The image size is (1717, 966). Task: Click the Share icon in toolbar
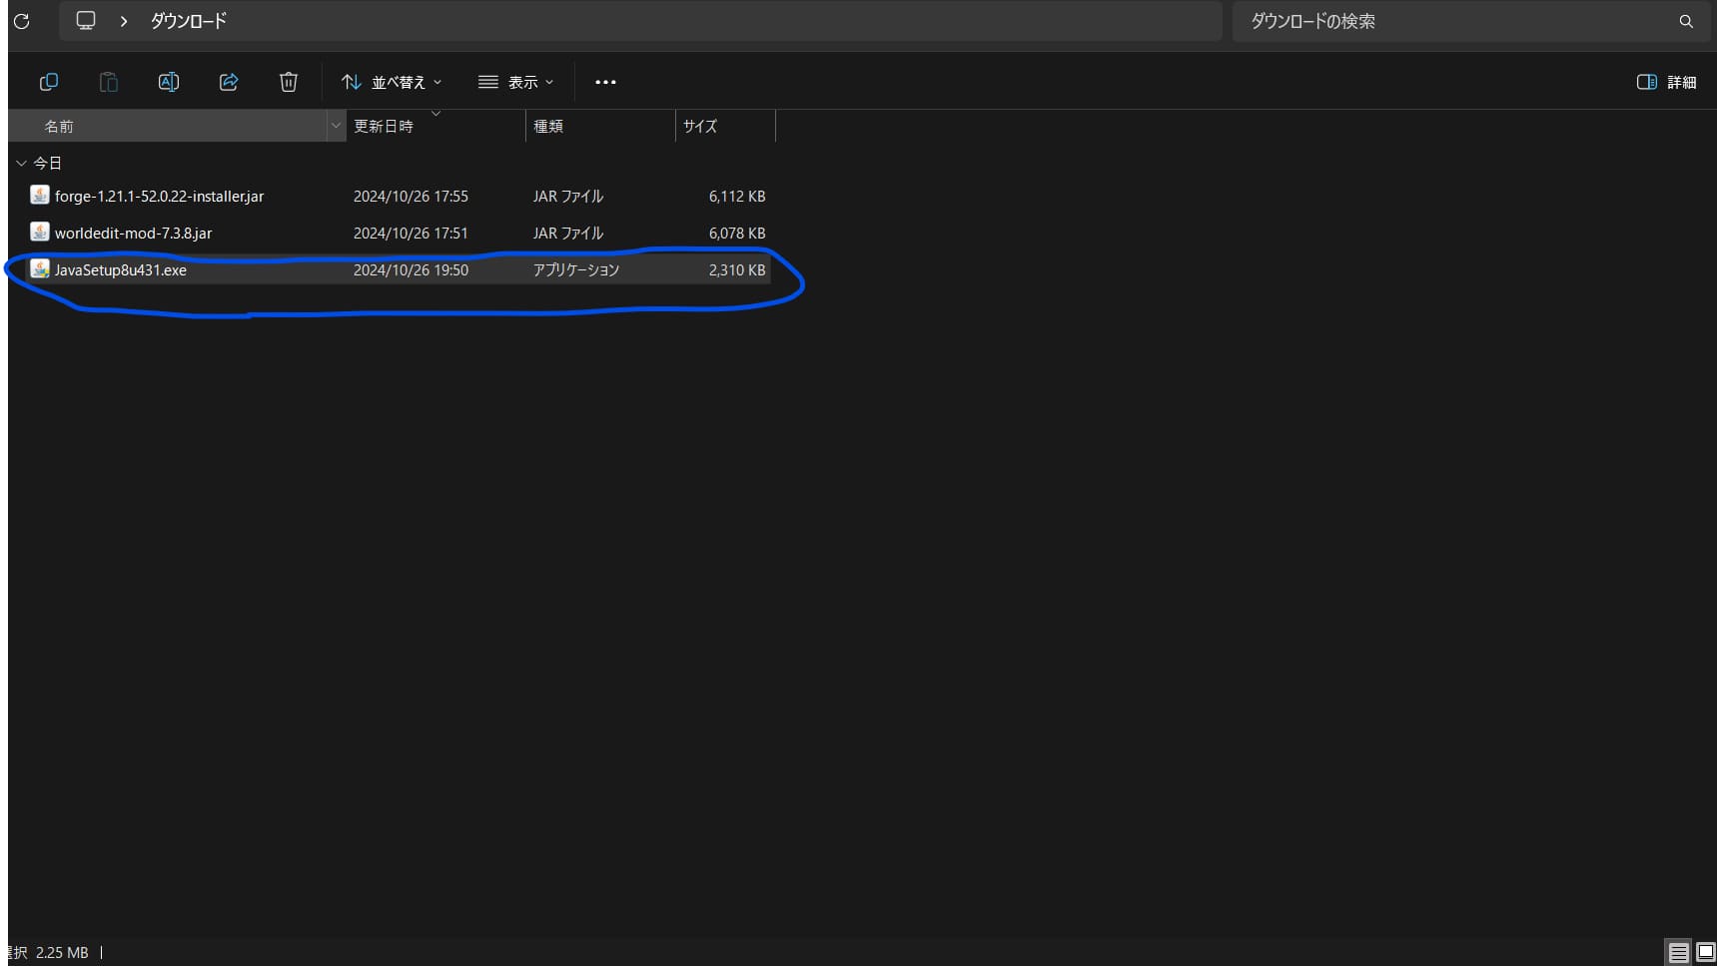229,82
